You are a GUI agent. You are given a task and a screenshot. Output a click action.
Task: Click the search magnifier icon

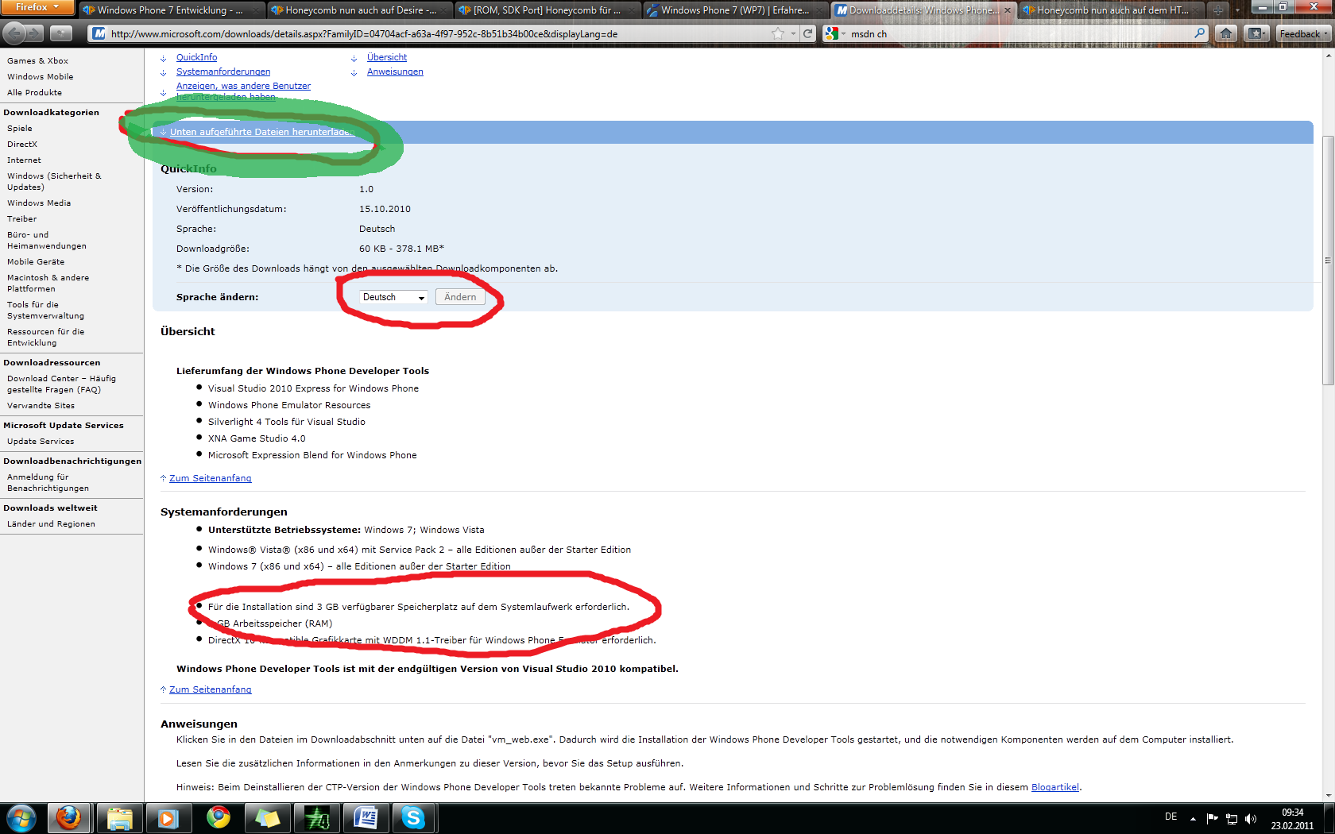pyautogui.click(x=1200, y=33)
